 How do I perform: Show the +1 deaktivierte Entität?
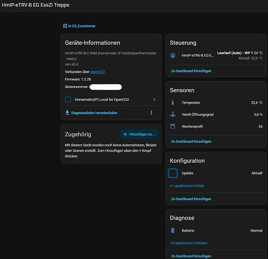186,186
